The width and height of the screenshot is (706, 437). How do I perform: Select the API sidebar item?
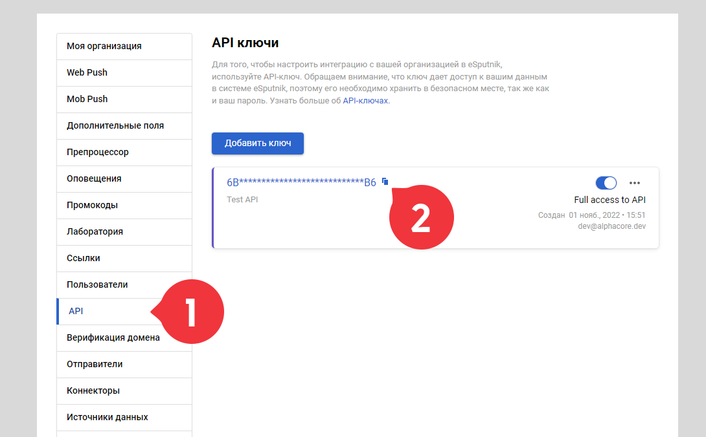click(x=124, y=312)
